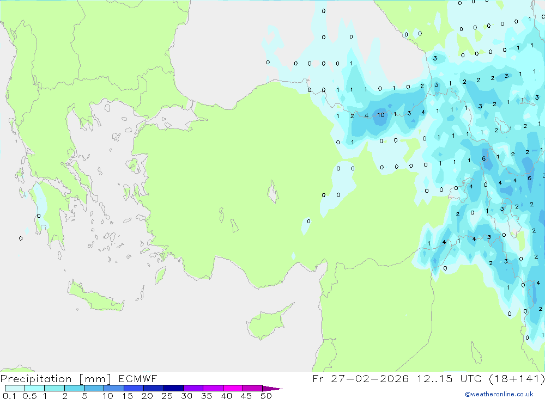Screen dimensions: 545x399
Task: Select the 2–5 mm legend color swatch
Action: pos(74,388)
